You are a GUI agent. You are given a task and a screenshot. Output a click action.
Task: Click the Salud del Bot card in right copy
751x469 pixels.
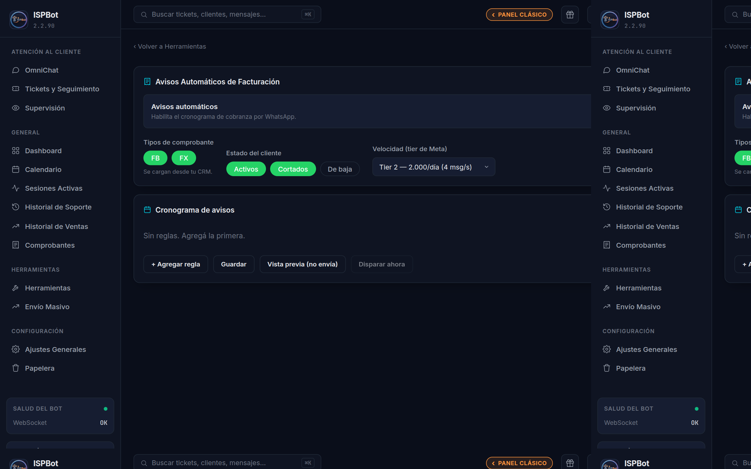coord(651,416)
